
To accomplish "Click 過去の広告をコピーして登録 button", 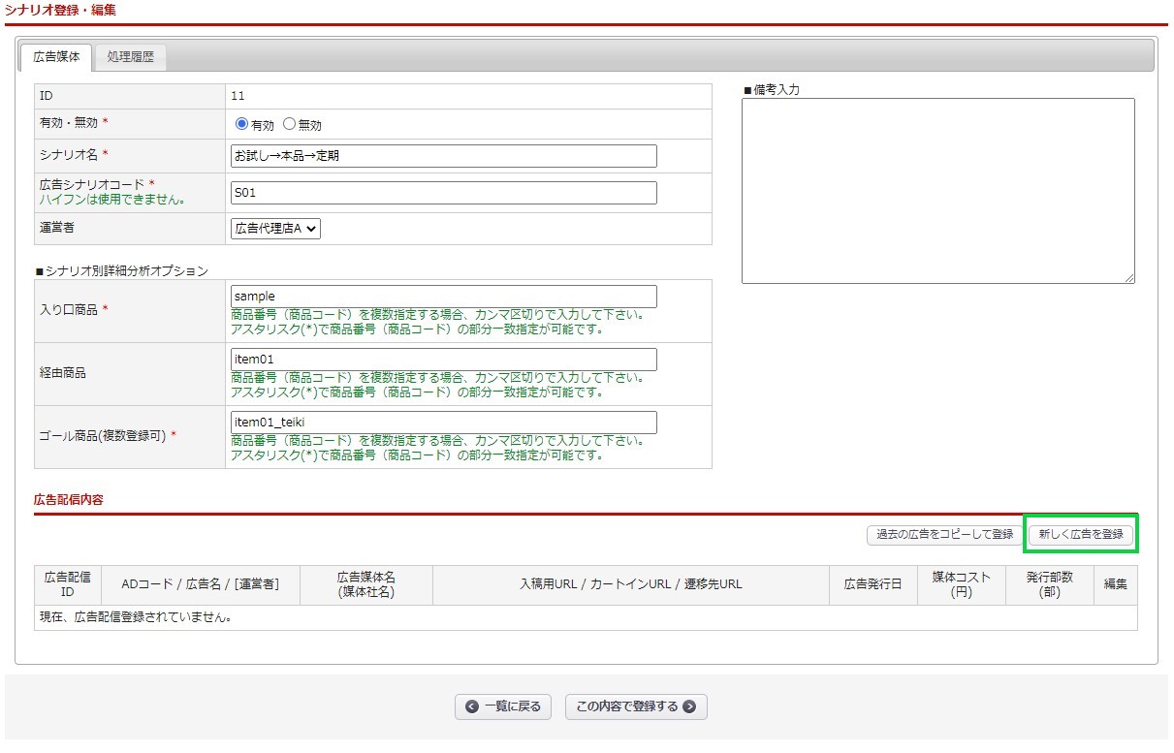I will tap(943, 534).
